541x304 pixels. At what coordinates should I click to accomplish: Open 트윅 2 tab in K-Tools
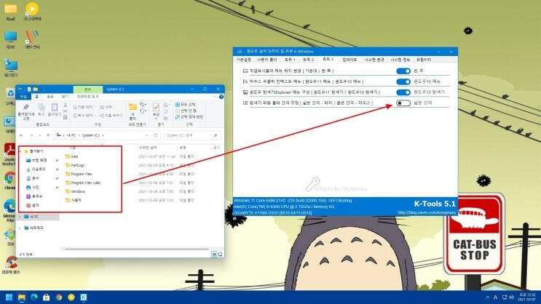308,60
